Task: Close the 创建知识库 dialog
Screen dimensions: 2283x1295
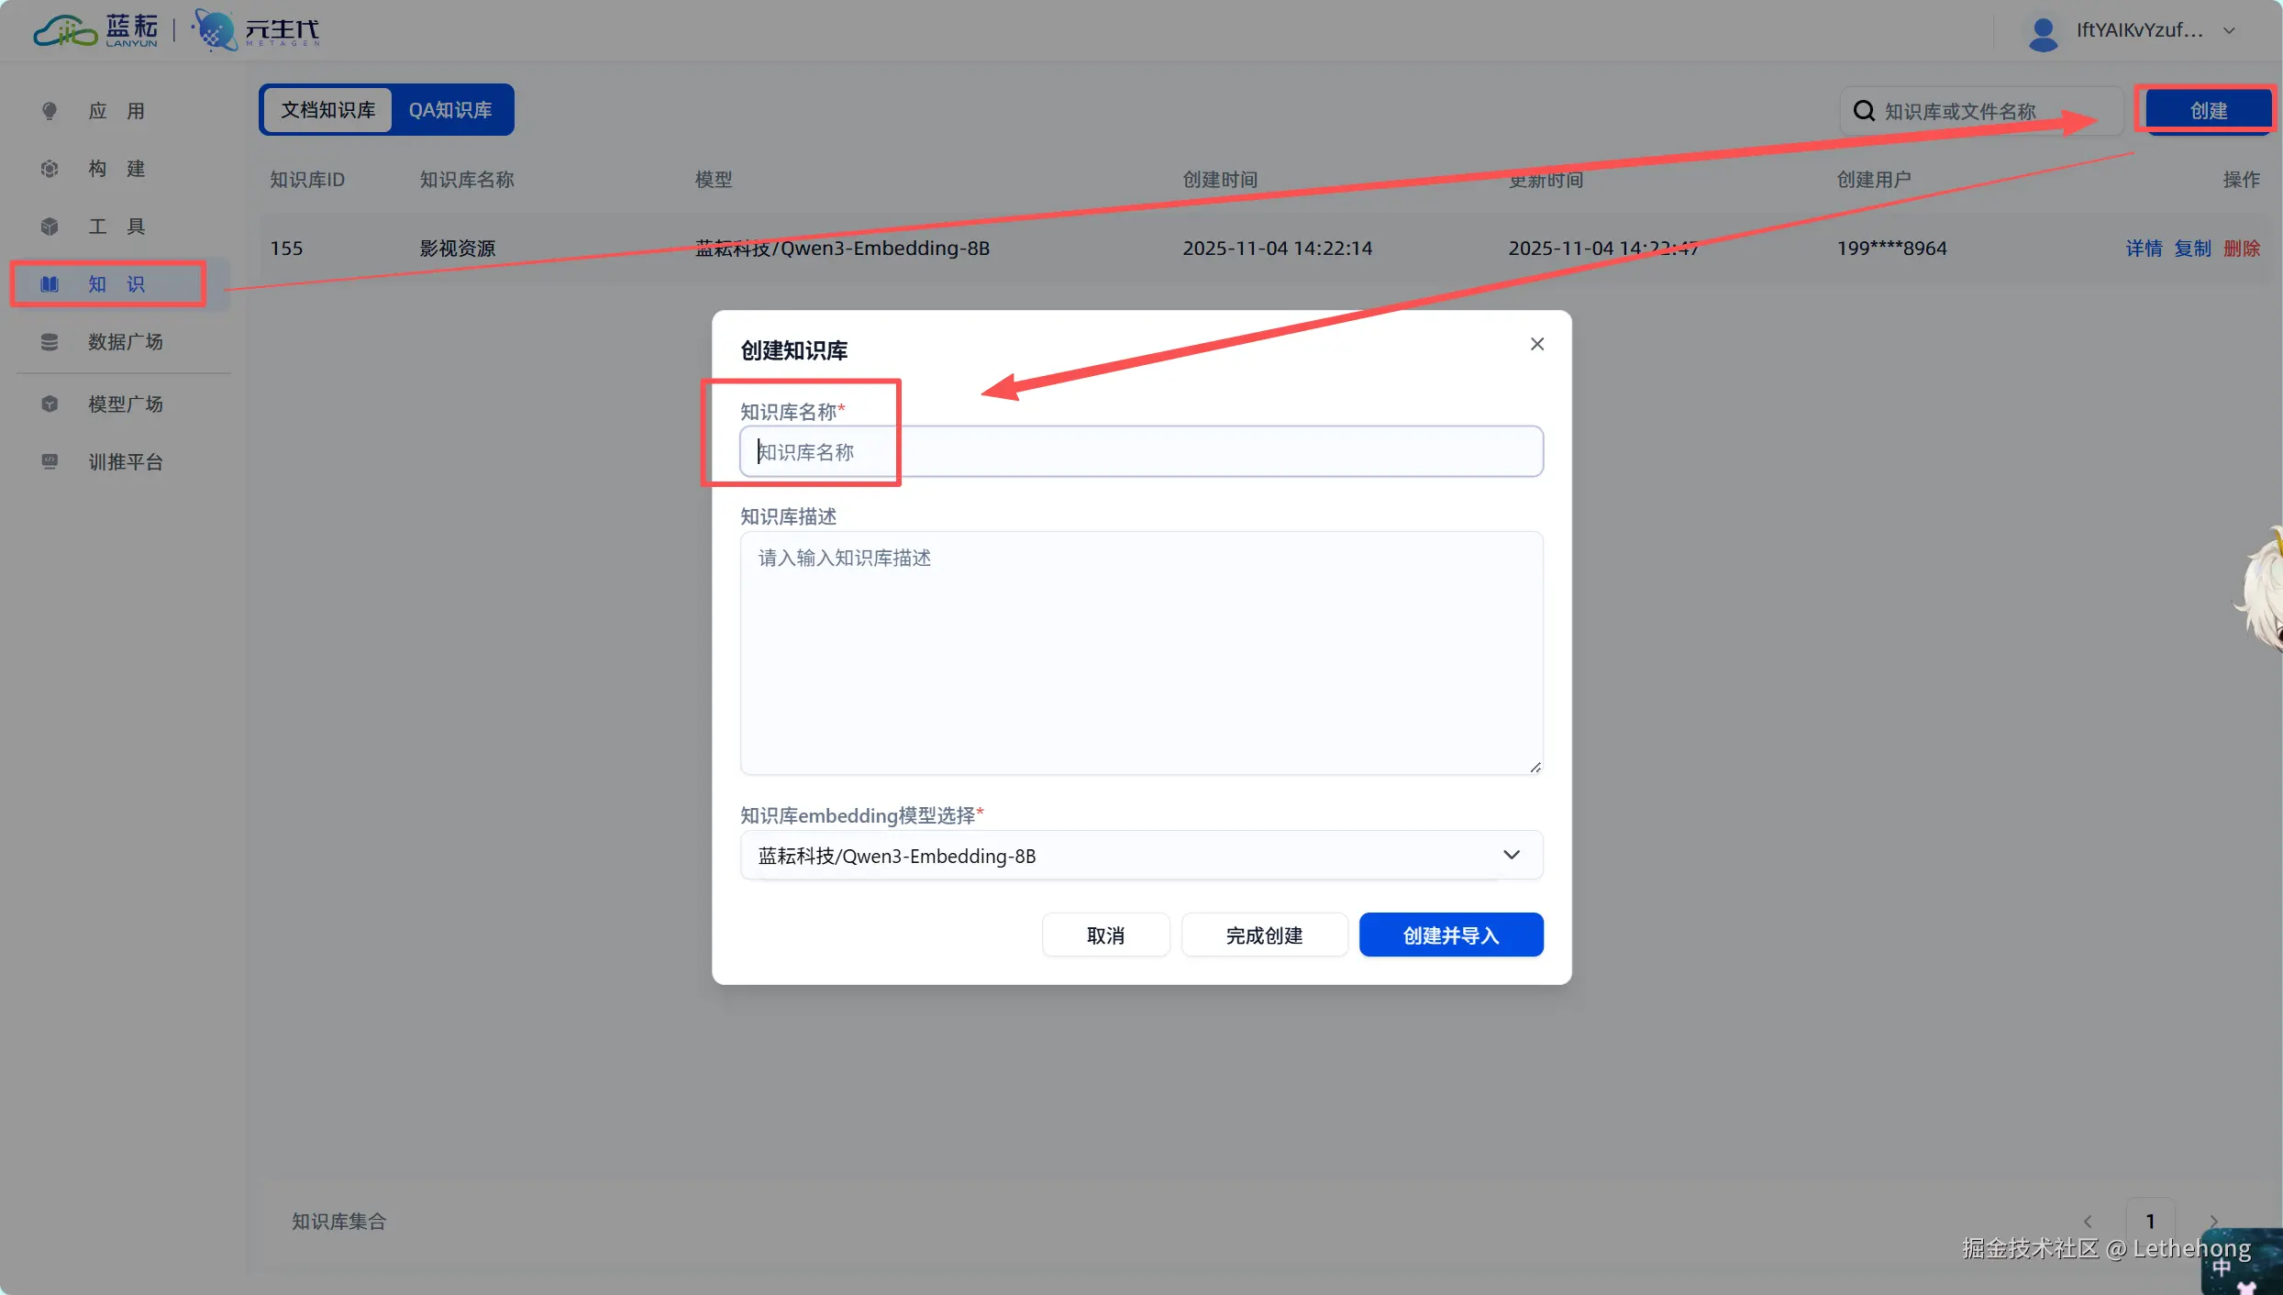Action: (1536, 344)
